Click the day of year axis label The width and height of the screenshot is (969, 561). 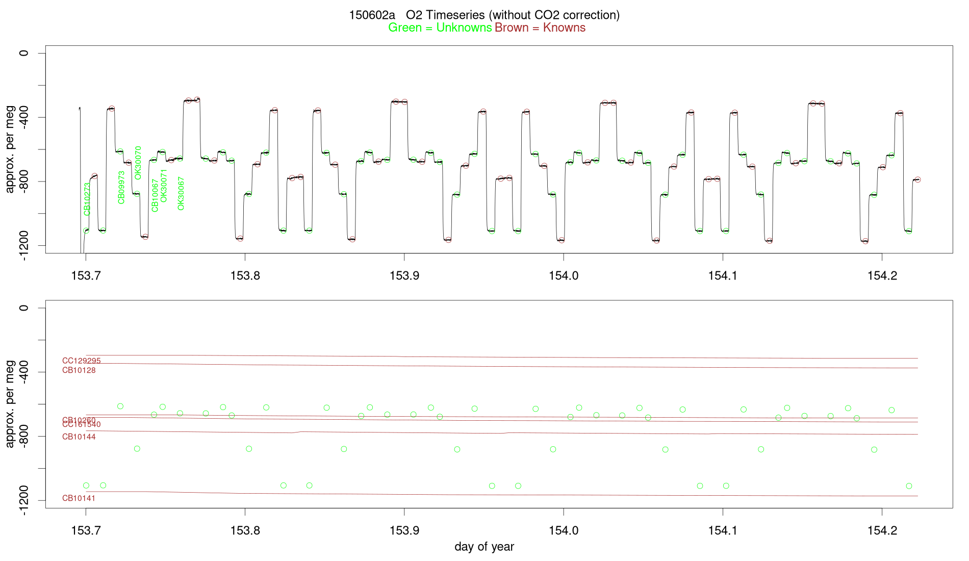coord(484,547)
